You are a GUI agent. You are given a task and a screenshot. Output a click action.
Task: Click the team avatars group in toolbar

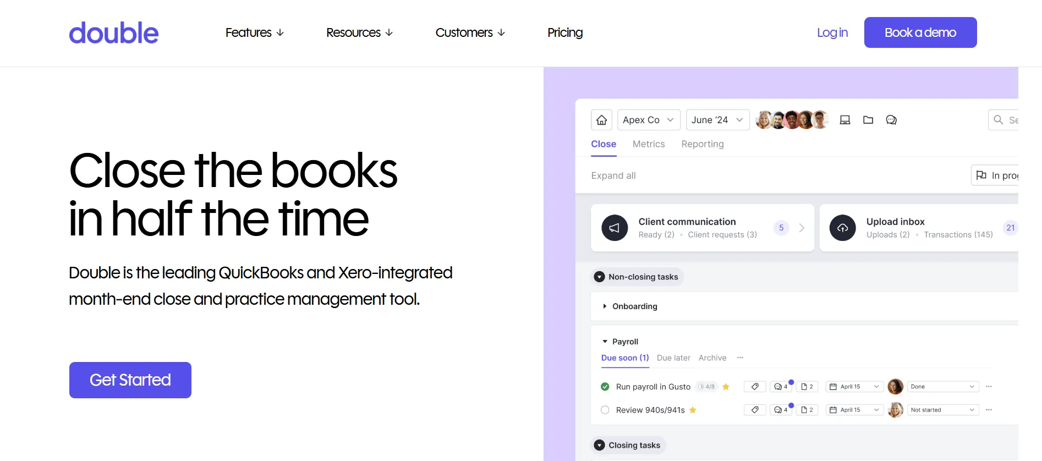pyautogui.click(x=792, y=120)
